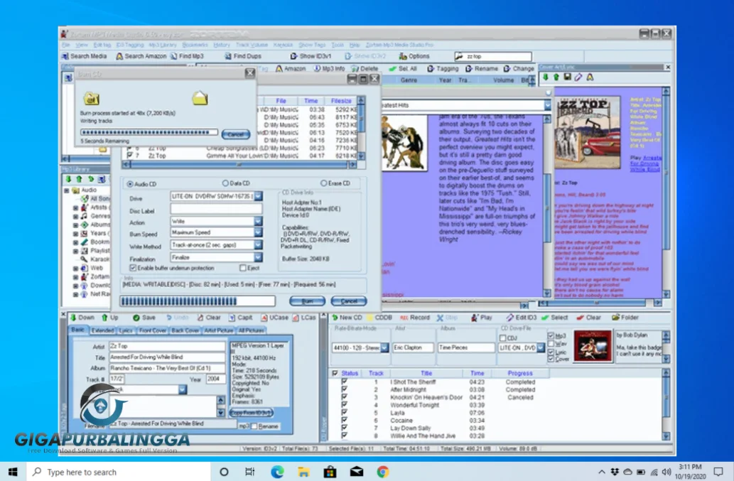
Task: Click the disk save icon in Cover Art panel
Action: (567, 77)
